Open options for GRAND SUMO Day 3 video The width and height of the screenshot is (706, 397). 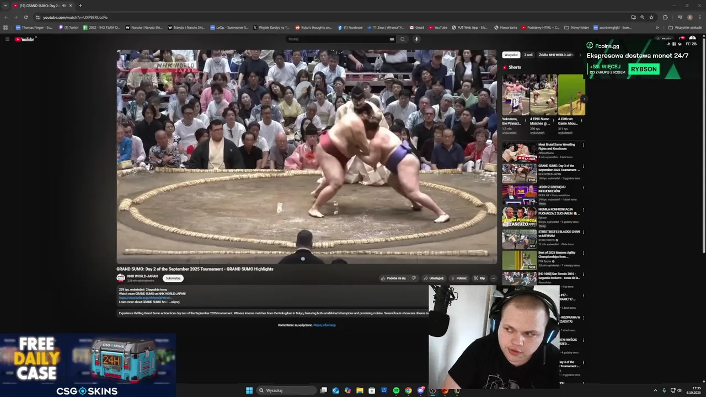584,166
